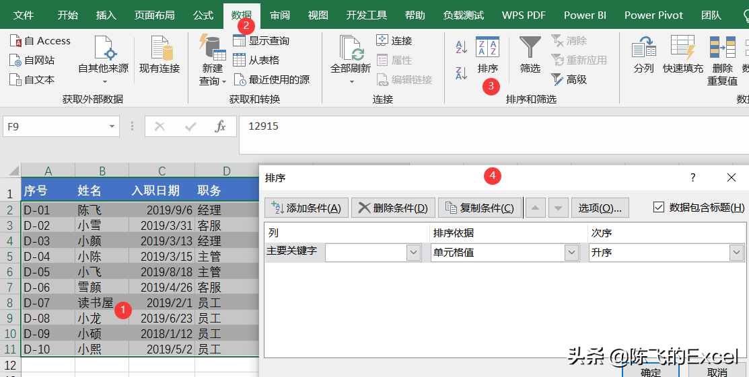Select column A header

click(x=48, y=171)
